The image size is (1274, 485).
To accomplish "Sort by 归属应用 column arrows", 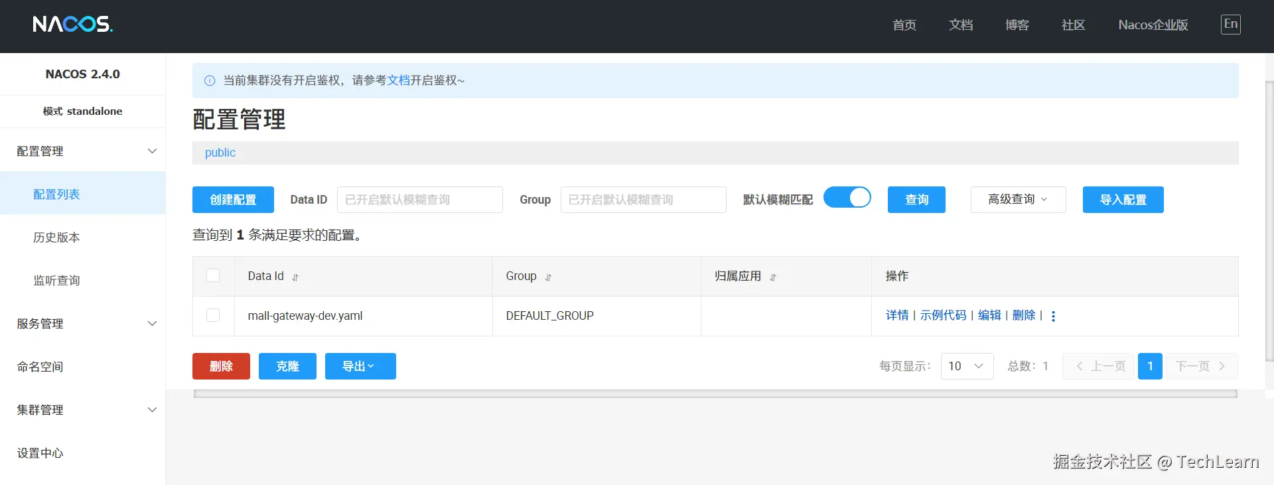I will (773, 277).
